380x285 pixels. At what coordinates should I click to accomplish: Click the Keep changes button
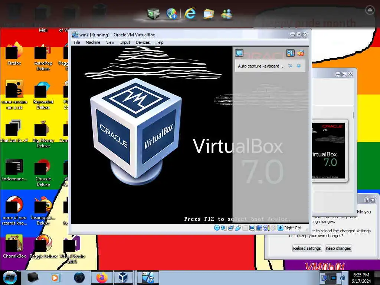tap(338, 248)
